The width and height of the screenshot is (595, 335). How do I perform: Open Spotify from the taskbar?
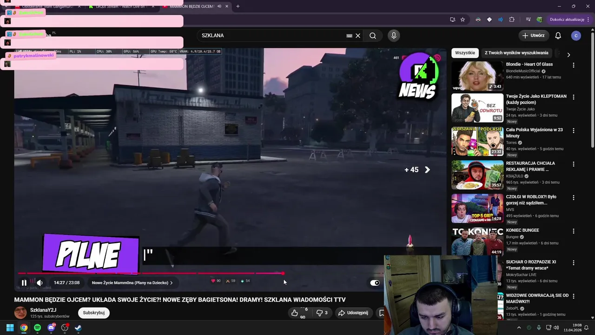[37, 328]
